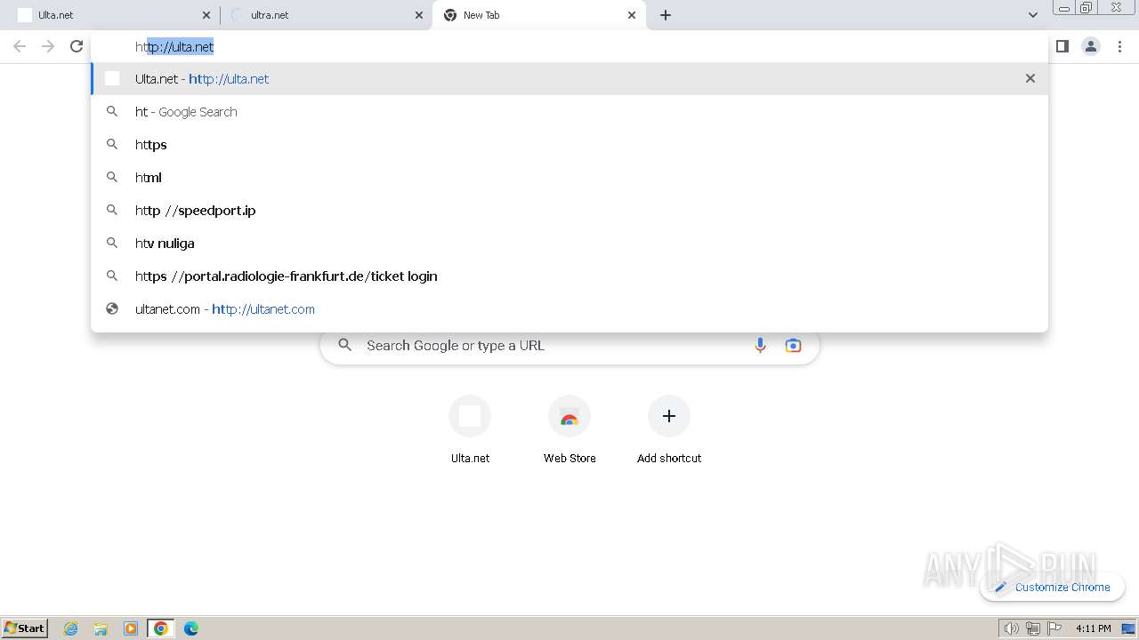Select 'http //speedport.ip' suggestion
This screenshot has height=640, width=1139.
tap(569, 210)
